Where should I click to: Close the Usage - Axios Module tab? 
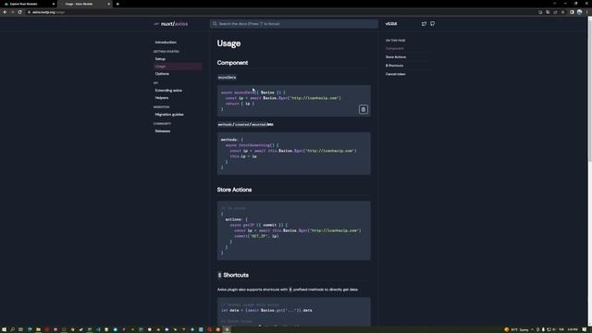109,4
